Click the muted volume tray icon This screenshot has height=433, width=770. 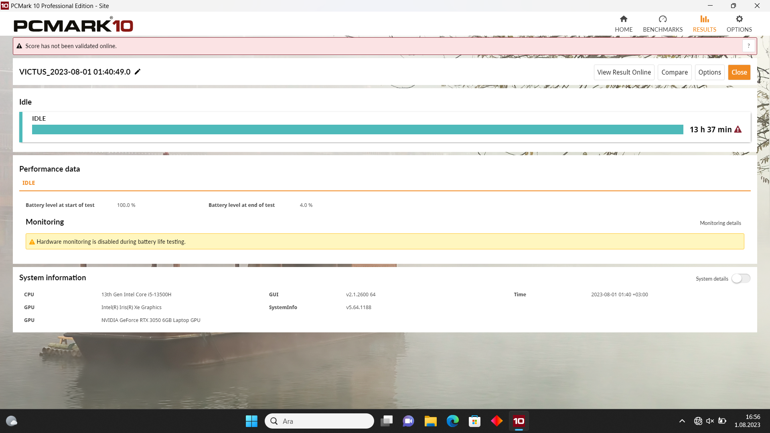click(710, 421)
